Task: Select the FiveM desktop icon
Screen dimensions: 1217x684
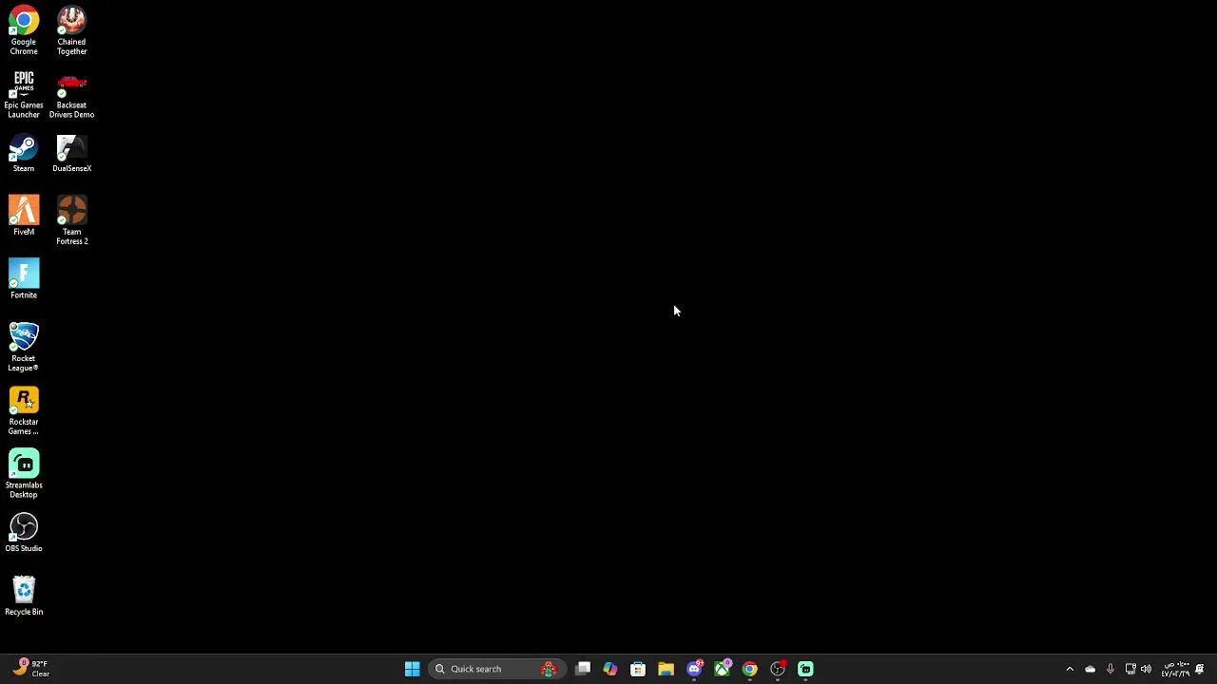Action: (24, 216)
